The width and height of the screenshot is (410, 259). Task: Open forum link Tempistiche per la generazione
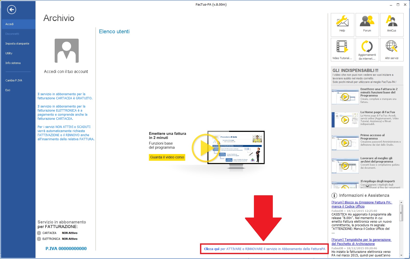tap(361, 242)
